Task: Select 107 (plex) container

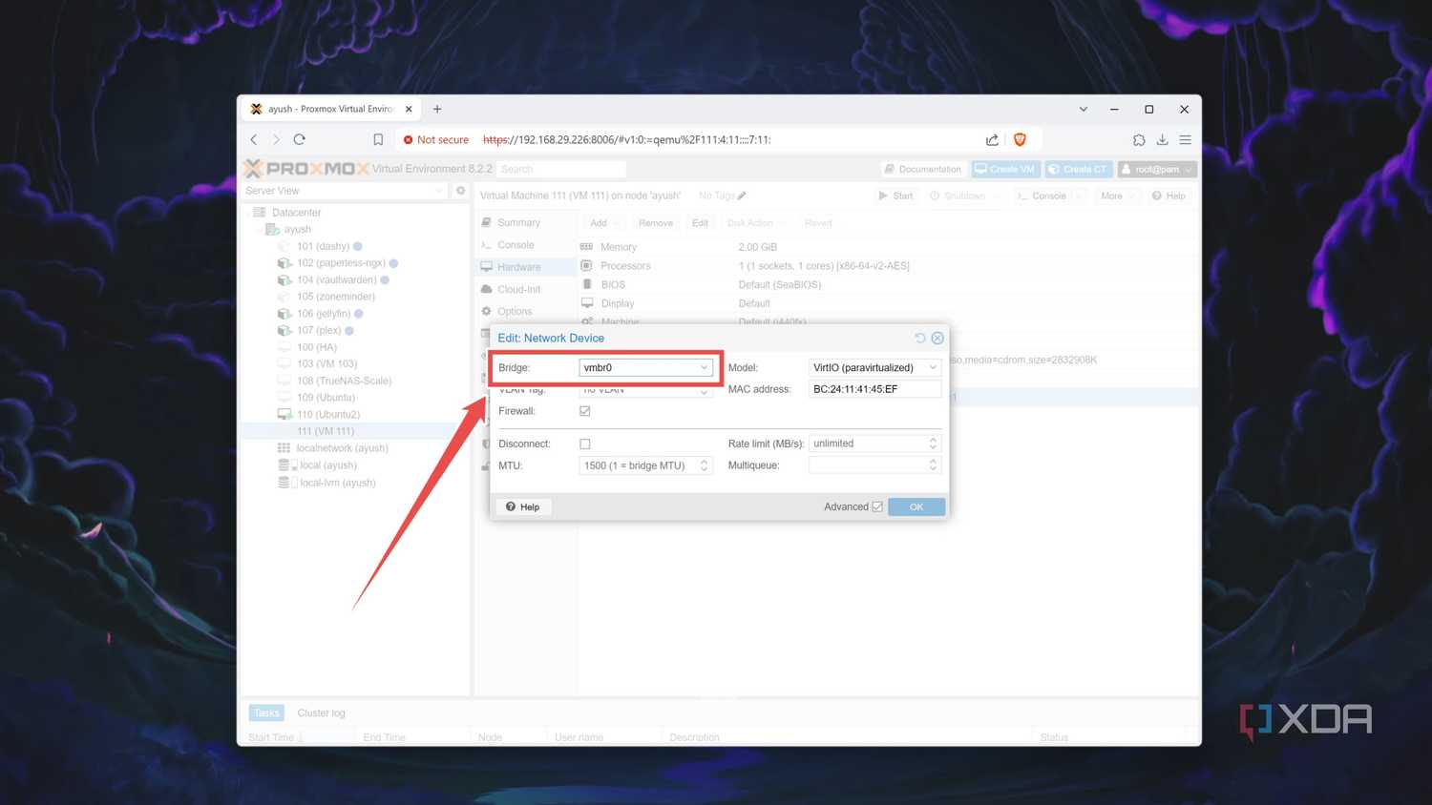Action: (x=319, y=330)
